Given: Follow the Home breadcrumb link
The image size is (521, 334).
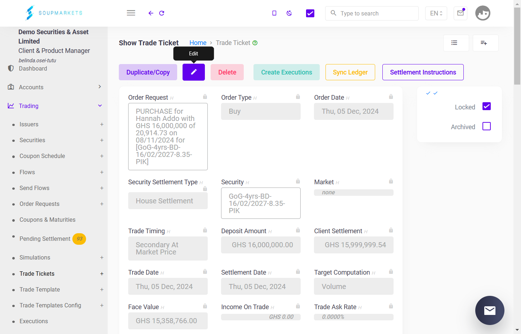Looking at the screenshot, I should coord(198,43).
